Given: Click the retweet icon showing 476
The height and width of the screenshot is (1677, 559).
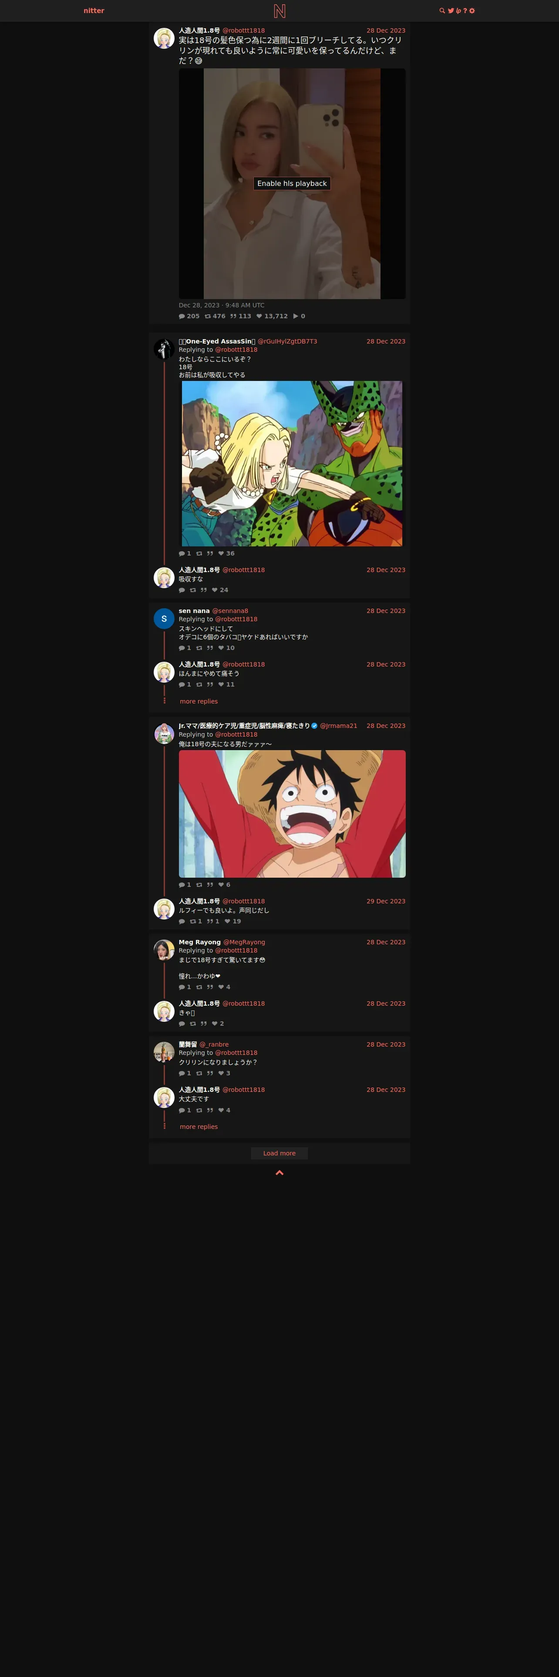Looking at the screenshot, I should pyautogui.click(x=208, y=317).
